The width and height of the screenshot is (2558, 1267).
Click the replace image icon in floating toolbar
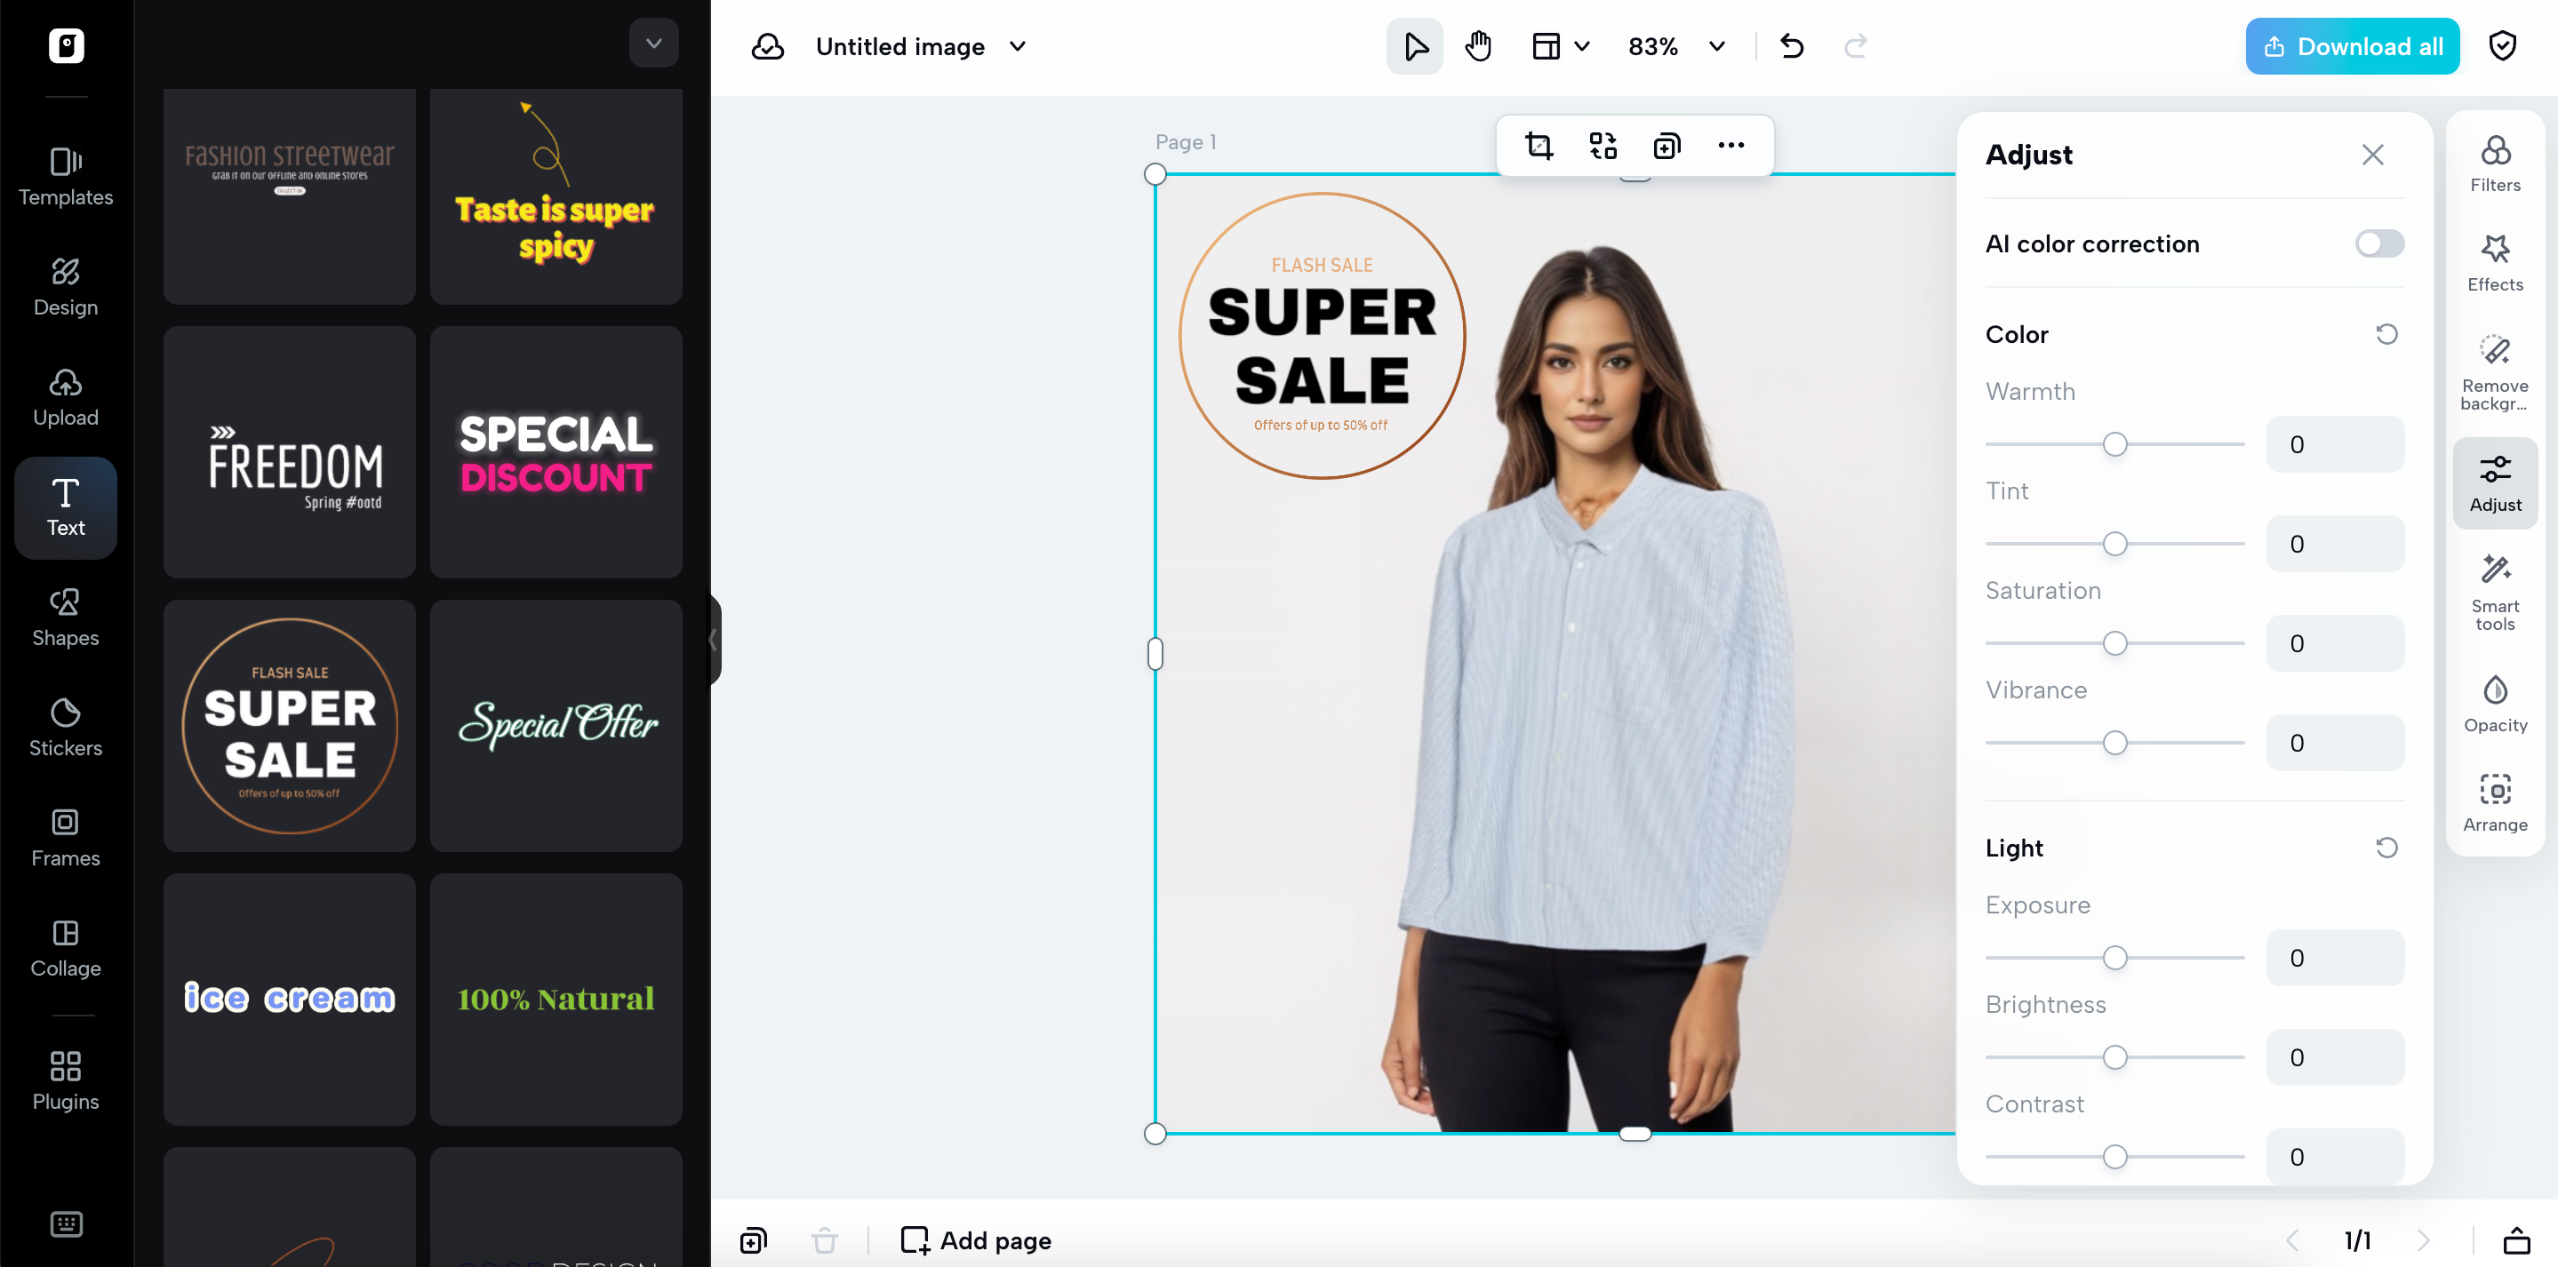pos(1603,146)
